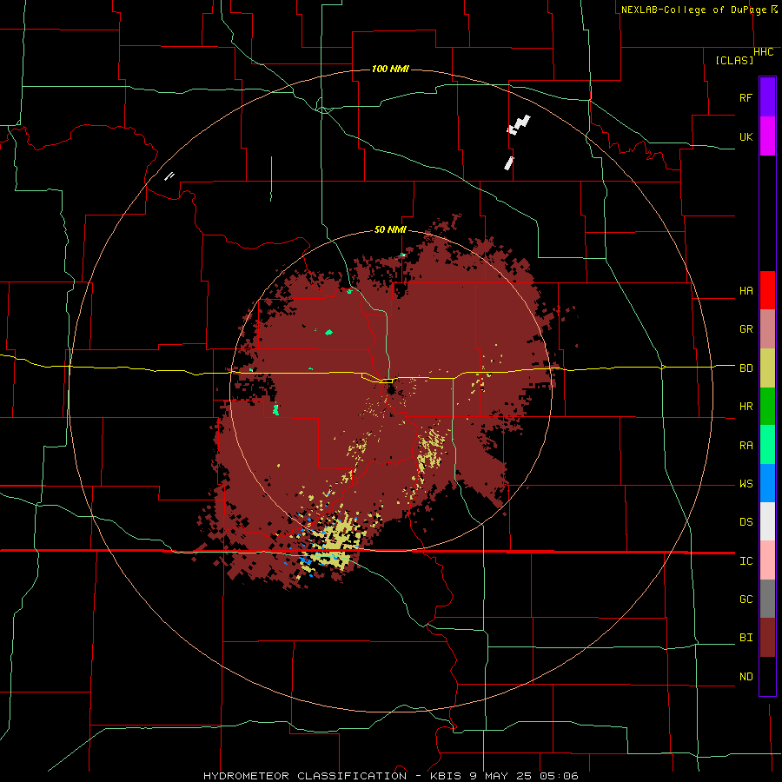Click the HA red legend swatch
The image size is (782, 782).
767,290
